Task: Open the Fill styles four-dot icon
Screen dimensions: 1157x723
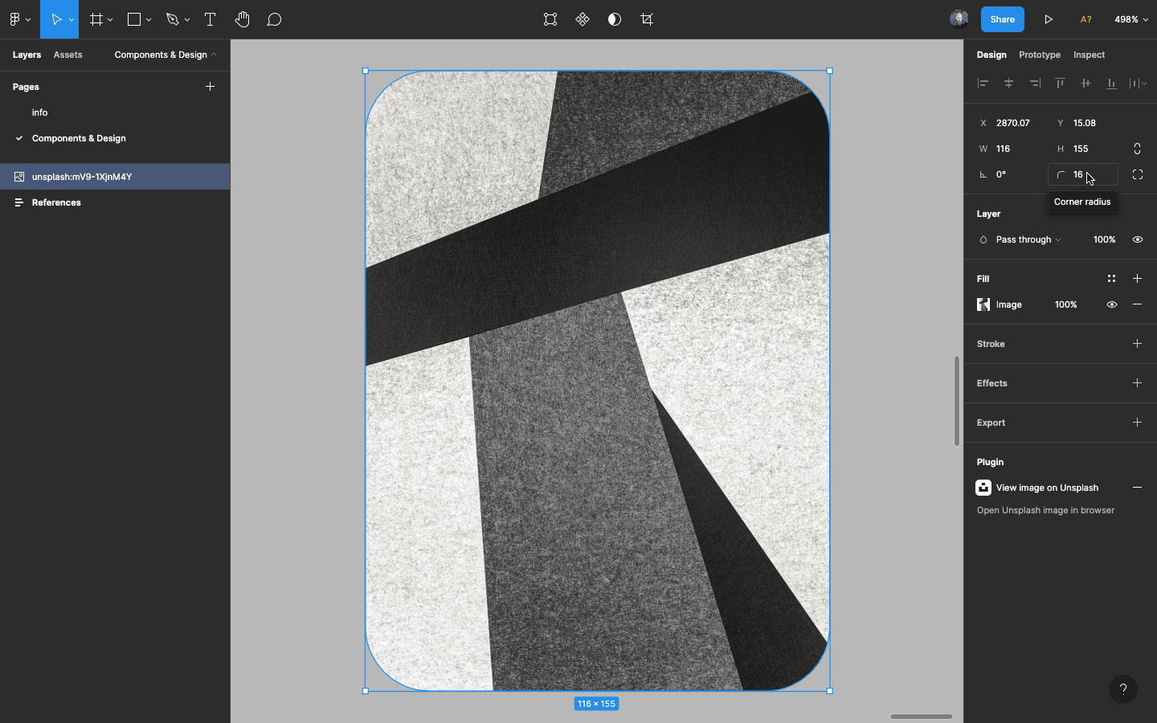Action: point(1111,279)
